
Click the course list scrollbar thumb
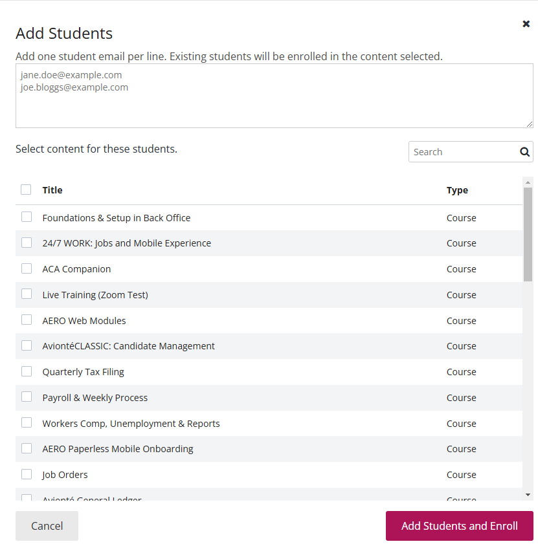tap(528, 235)
